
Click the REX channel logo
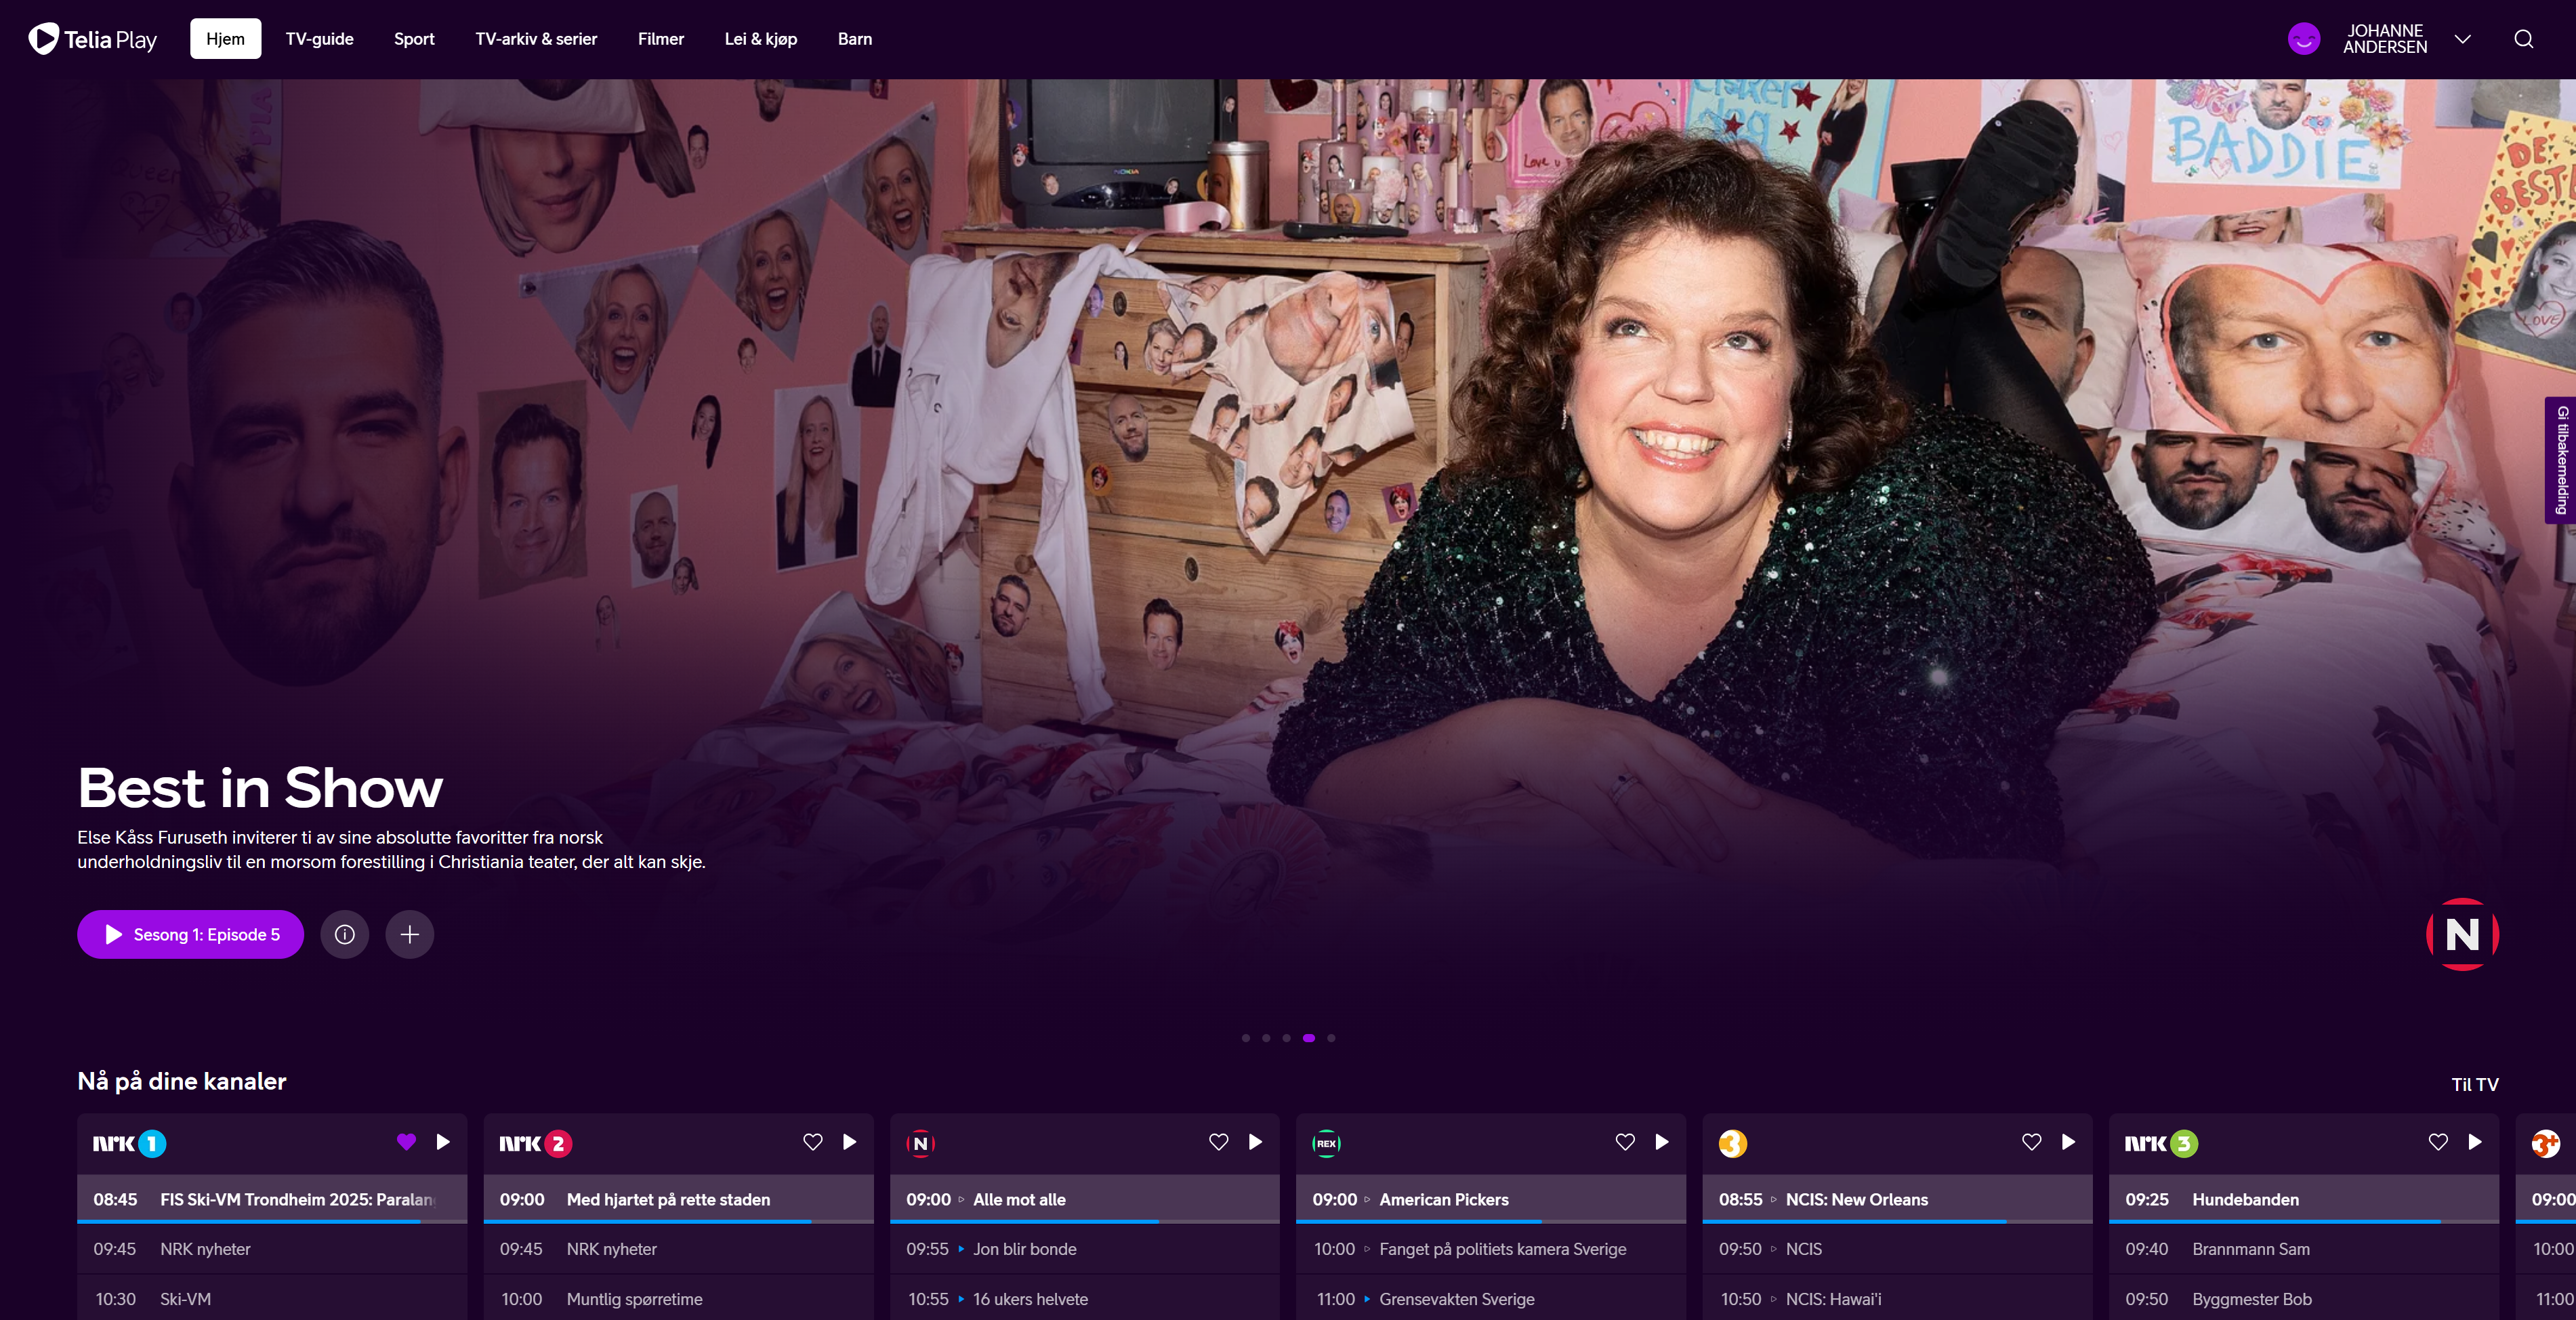coord(1326,1143)
